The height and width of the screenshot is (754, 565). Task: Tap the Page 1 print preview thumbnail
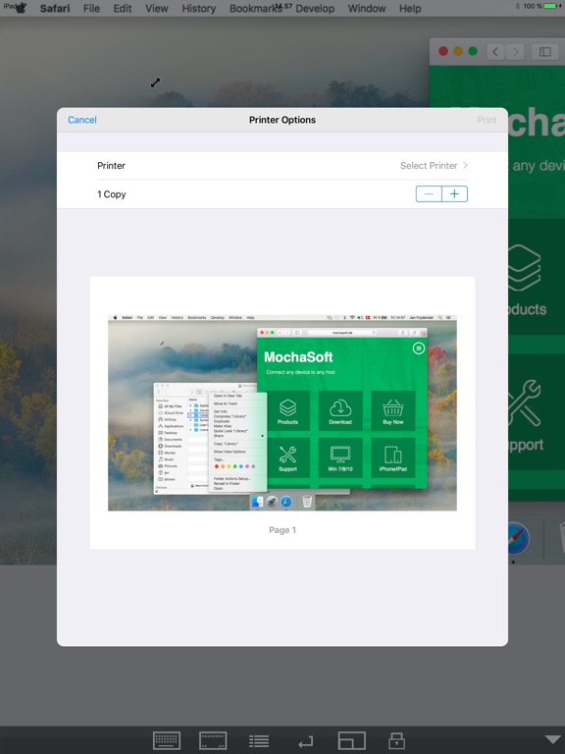282,412
